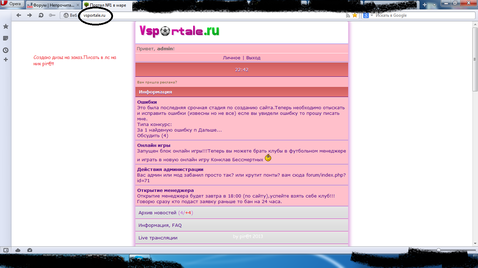
Task: Open the Онлайн игры news heading
Action: pyautogui.click(x=154, y=146)
